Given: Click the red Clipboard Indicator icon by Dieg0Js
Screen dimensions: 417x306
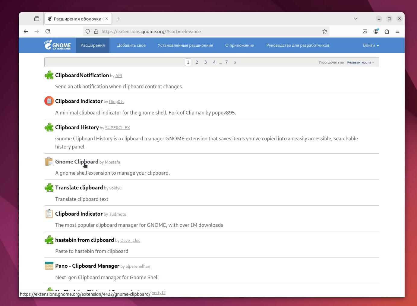Looking at the screenshot, I should 49,101.
